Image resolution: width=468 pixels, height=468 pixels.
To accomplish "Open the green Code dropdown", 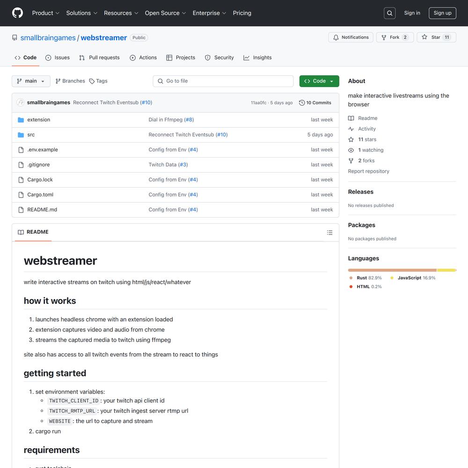I will tap(319, 81).
